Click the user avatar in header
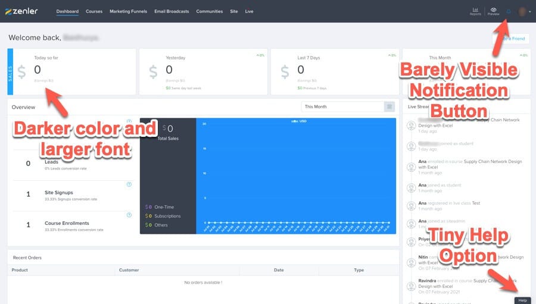The height and width of the screenshot is (304, 536). click(522, 11)
